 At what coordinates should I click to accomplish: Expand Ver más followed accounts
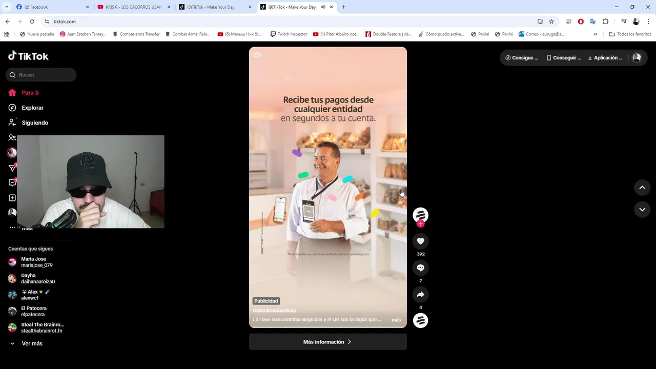pos(32,343)
